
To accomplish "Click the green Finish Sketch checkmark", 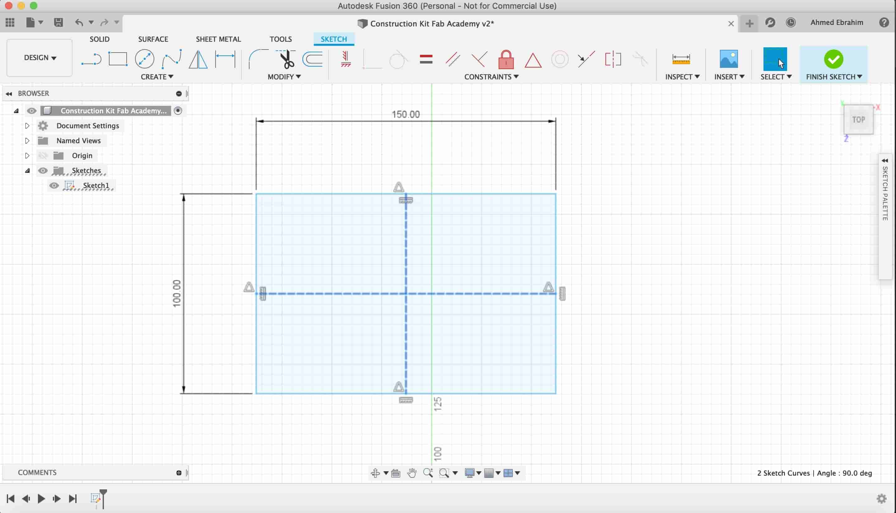I will (x=833, y=59).
